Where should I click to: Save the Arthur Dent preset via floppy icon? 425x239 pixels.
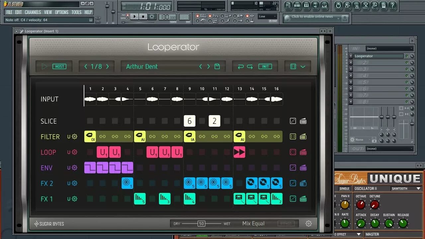[x=217, y=66]
